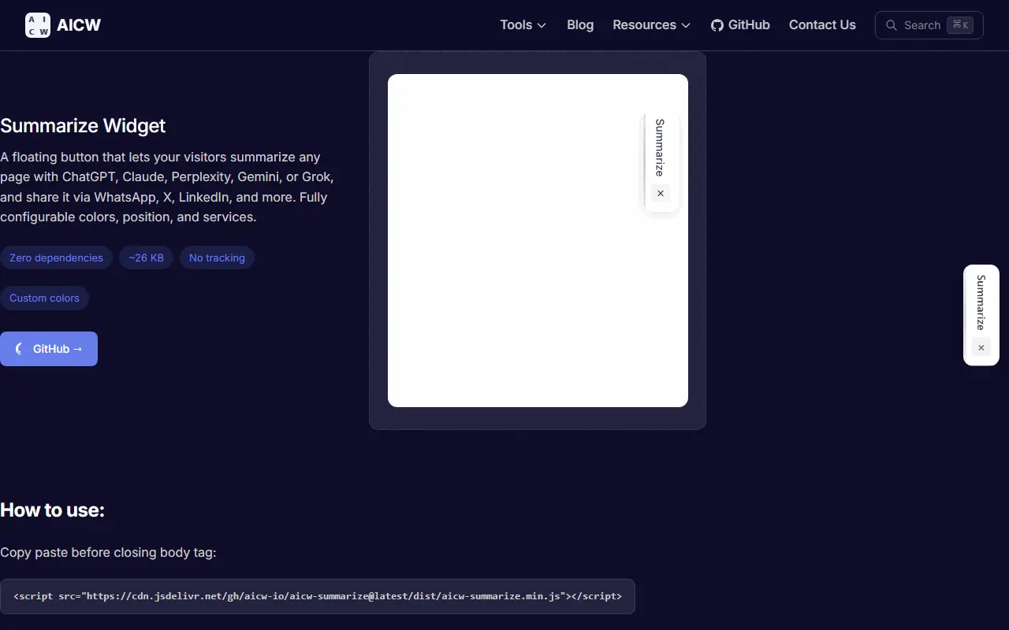Click the floating Summarize button at page edge
Image resolution: width=1009 pixels, height=630 pixels.
981,302
